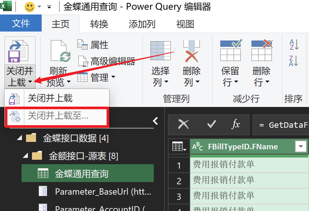Viewport: 309px width, 211px height.
Task: Click the smiley feedback icon
Action: (30, 7)
